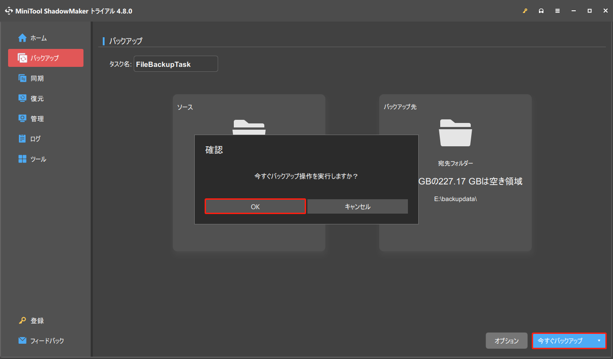This screenshot has width=613, height=359.
Task: Open the ホーム (Home) page icon
Action: point(22,38)
